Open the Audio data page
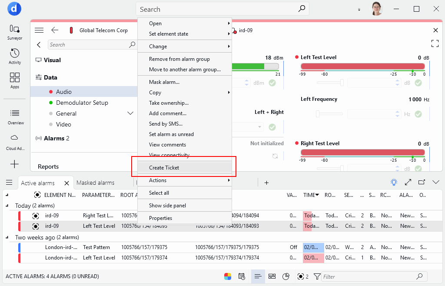The width and height of the screenshot is (445, 286). (84, 92)
